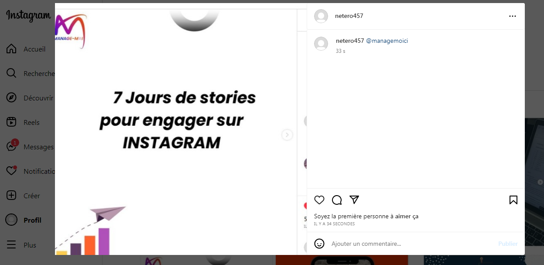Screen dimensions: 544x265
Task: Follow the @managemoici mention link
Action: [x=387, y=41]
